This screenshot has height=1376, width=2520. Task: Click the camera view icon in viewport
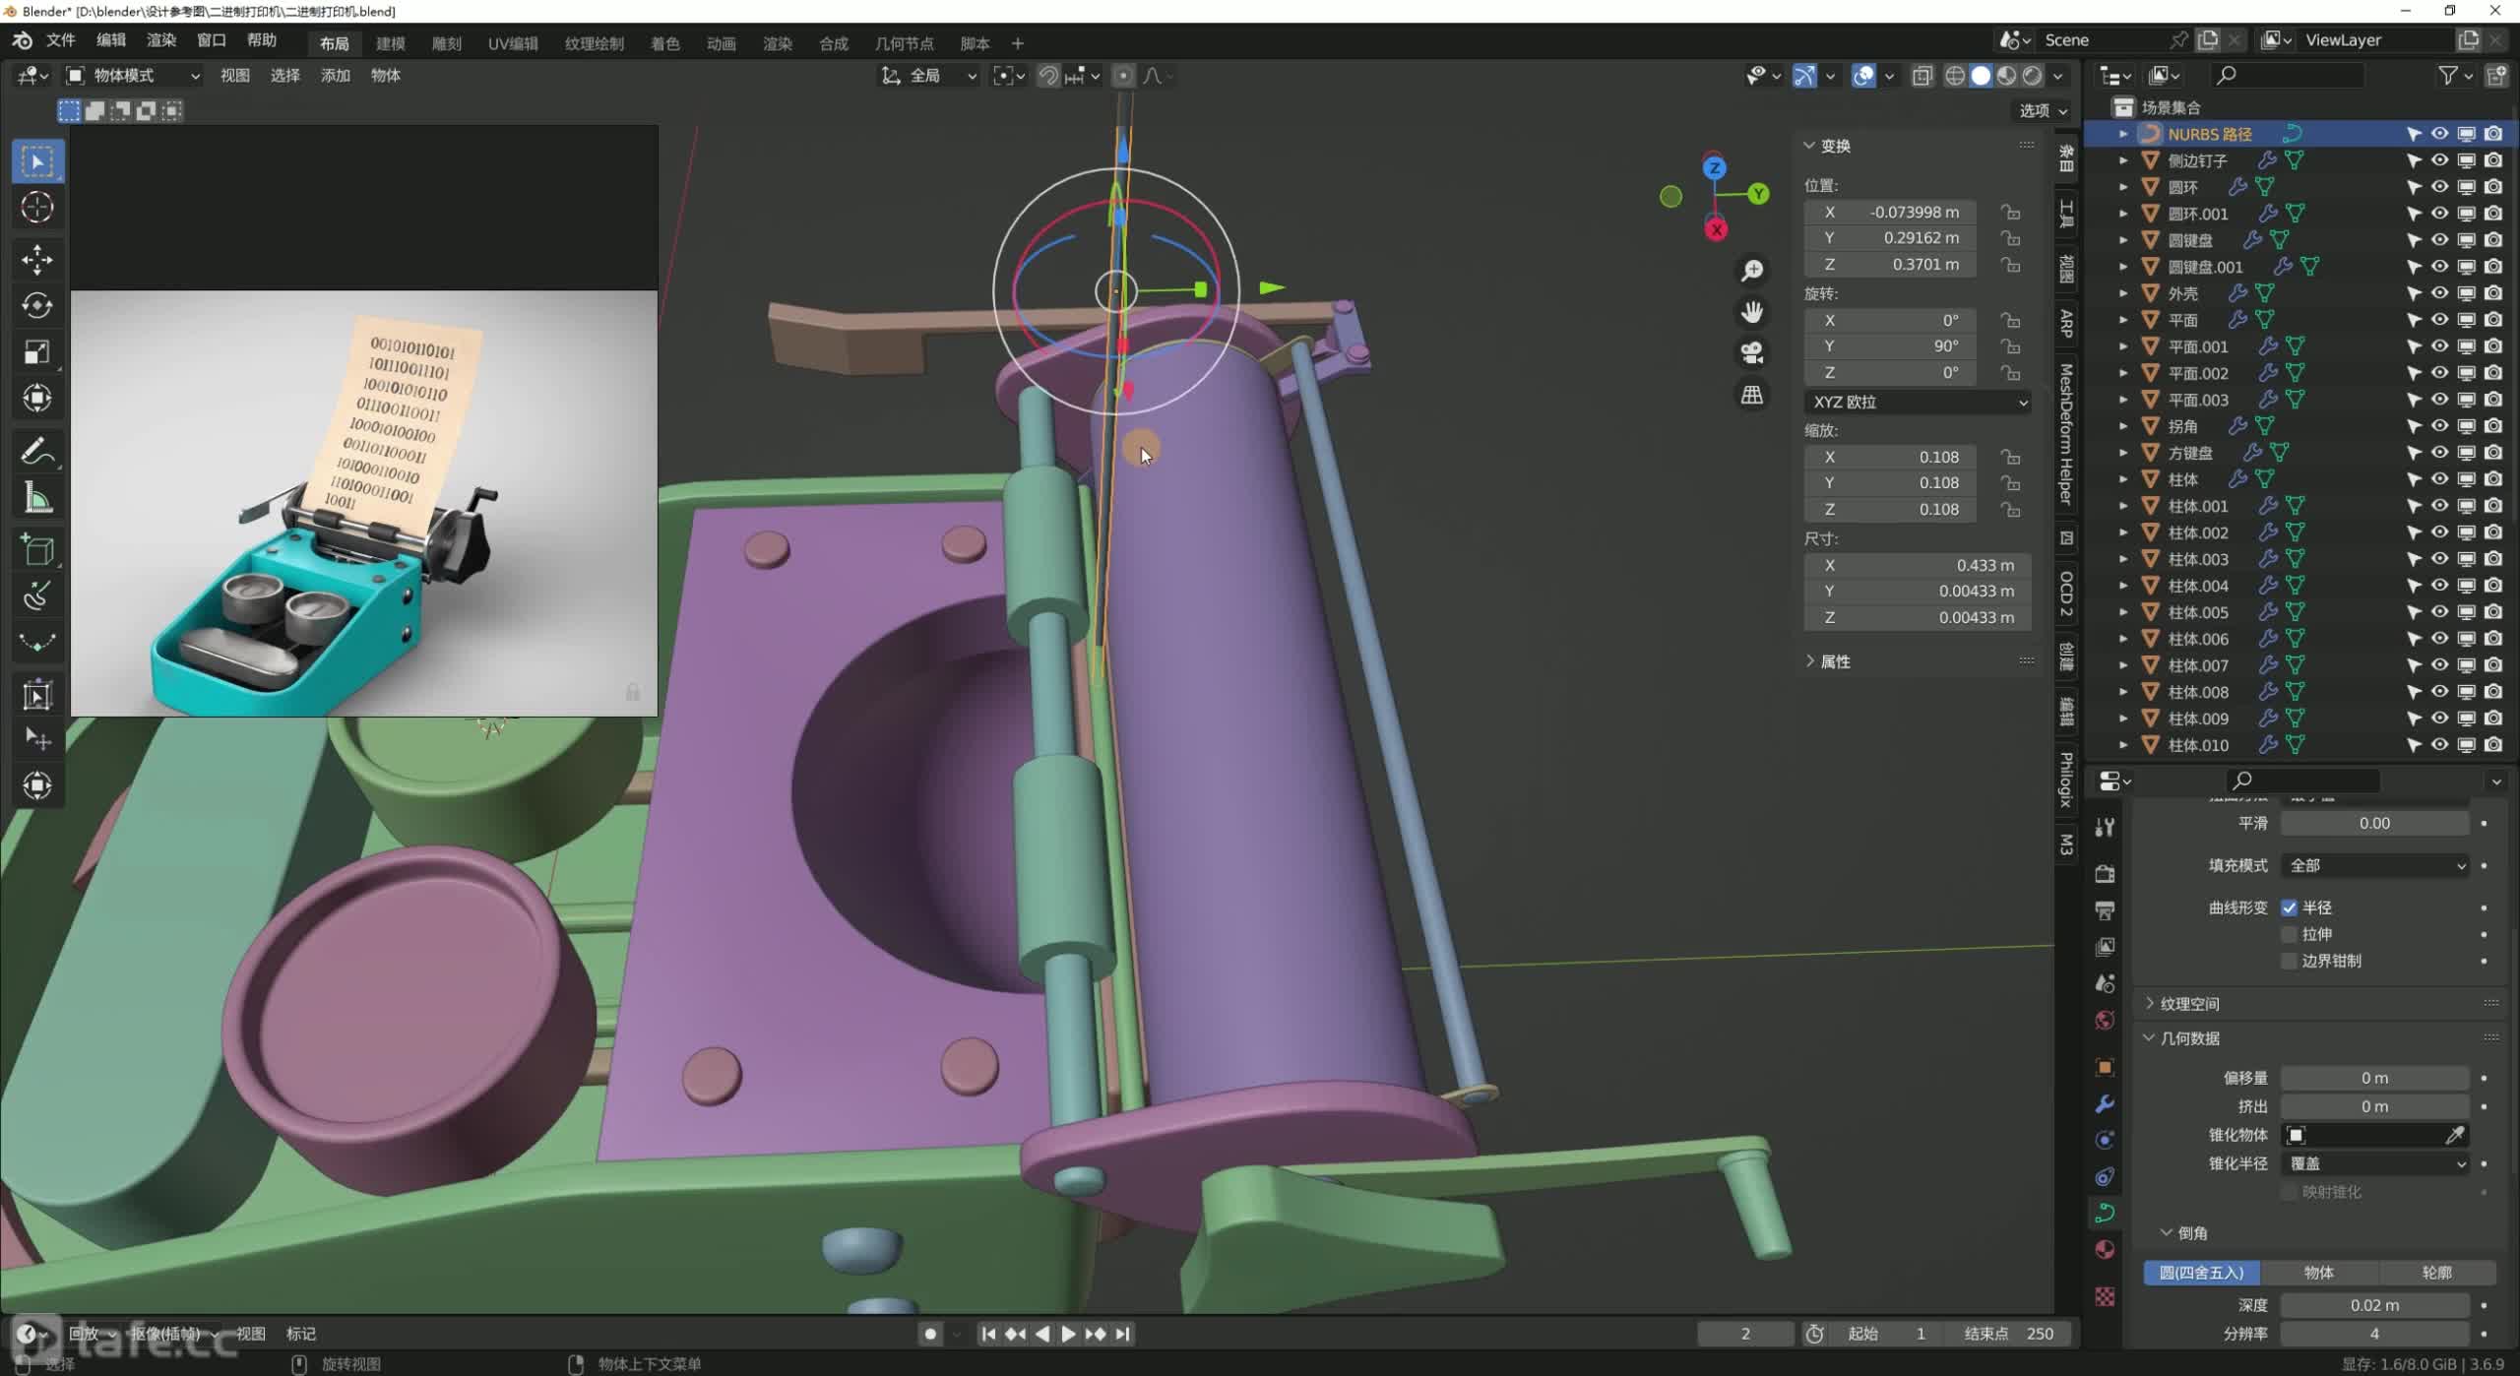(x=1752, y=352)
